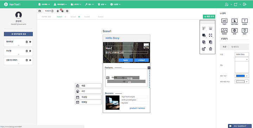The image size is (253, 128).
Task: Click the save disk icon in the toolbar
Action: [39, 11]
